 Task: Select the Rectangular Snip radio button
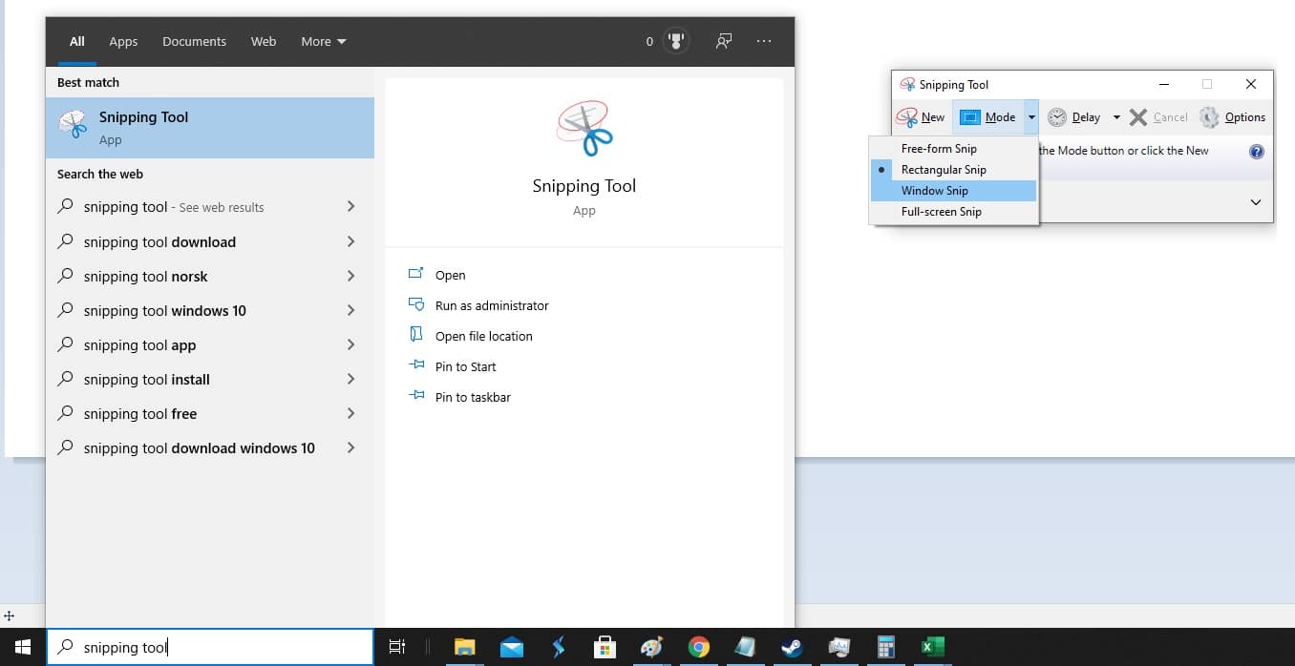[x=881, y=169]
